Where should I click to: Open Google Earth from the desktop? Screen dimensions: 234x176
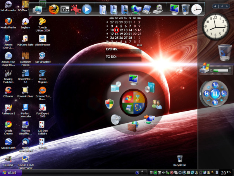9,142
